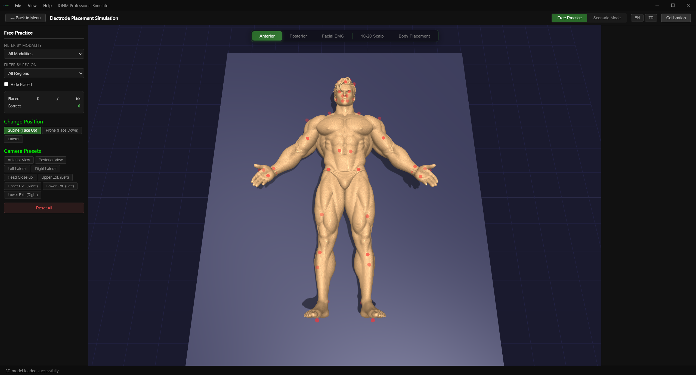This screenshot has height=375, width=696.
Task: Select the Lateral position
Action: click(13, 139)
